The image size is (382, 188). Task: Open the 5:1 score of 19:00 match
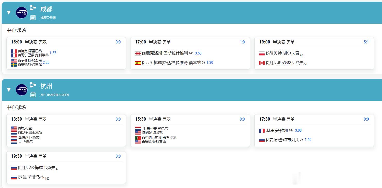pyautogui.click(x=366, y=42)
